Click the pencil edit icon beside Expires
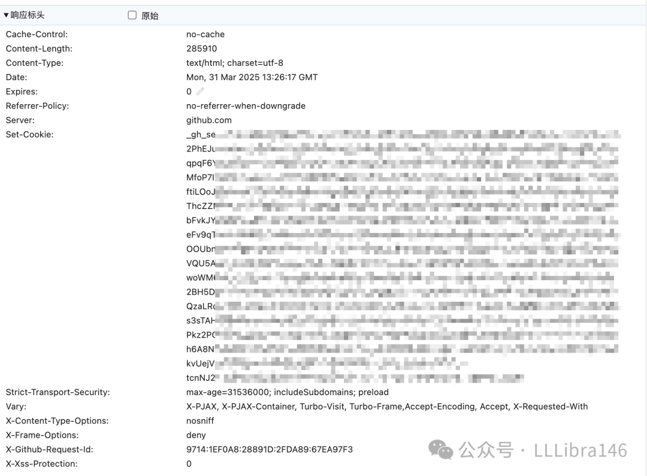 click(x=200, y=91)
